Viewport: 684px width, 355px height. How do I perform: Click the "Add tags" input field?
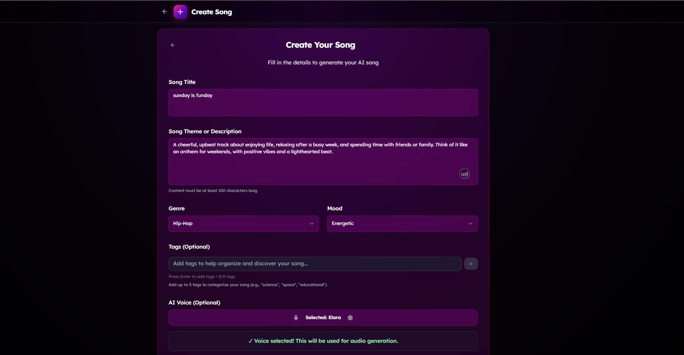coord(314,264)
